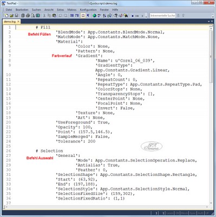This screenshot has width=216, height=217.
Task: Open the Konfiguration menu
Action: (88, 10)
